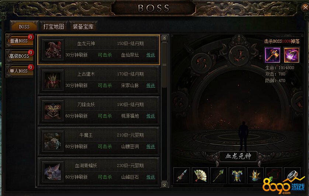
Task: Click 传送 link for 牛魔王
Action: pyautogui.click(x=151, y=146)
